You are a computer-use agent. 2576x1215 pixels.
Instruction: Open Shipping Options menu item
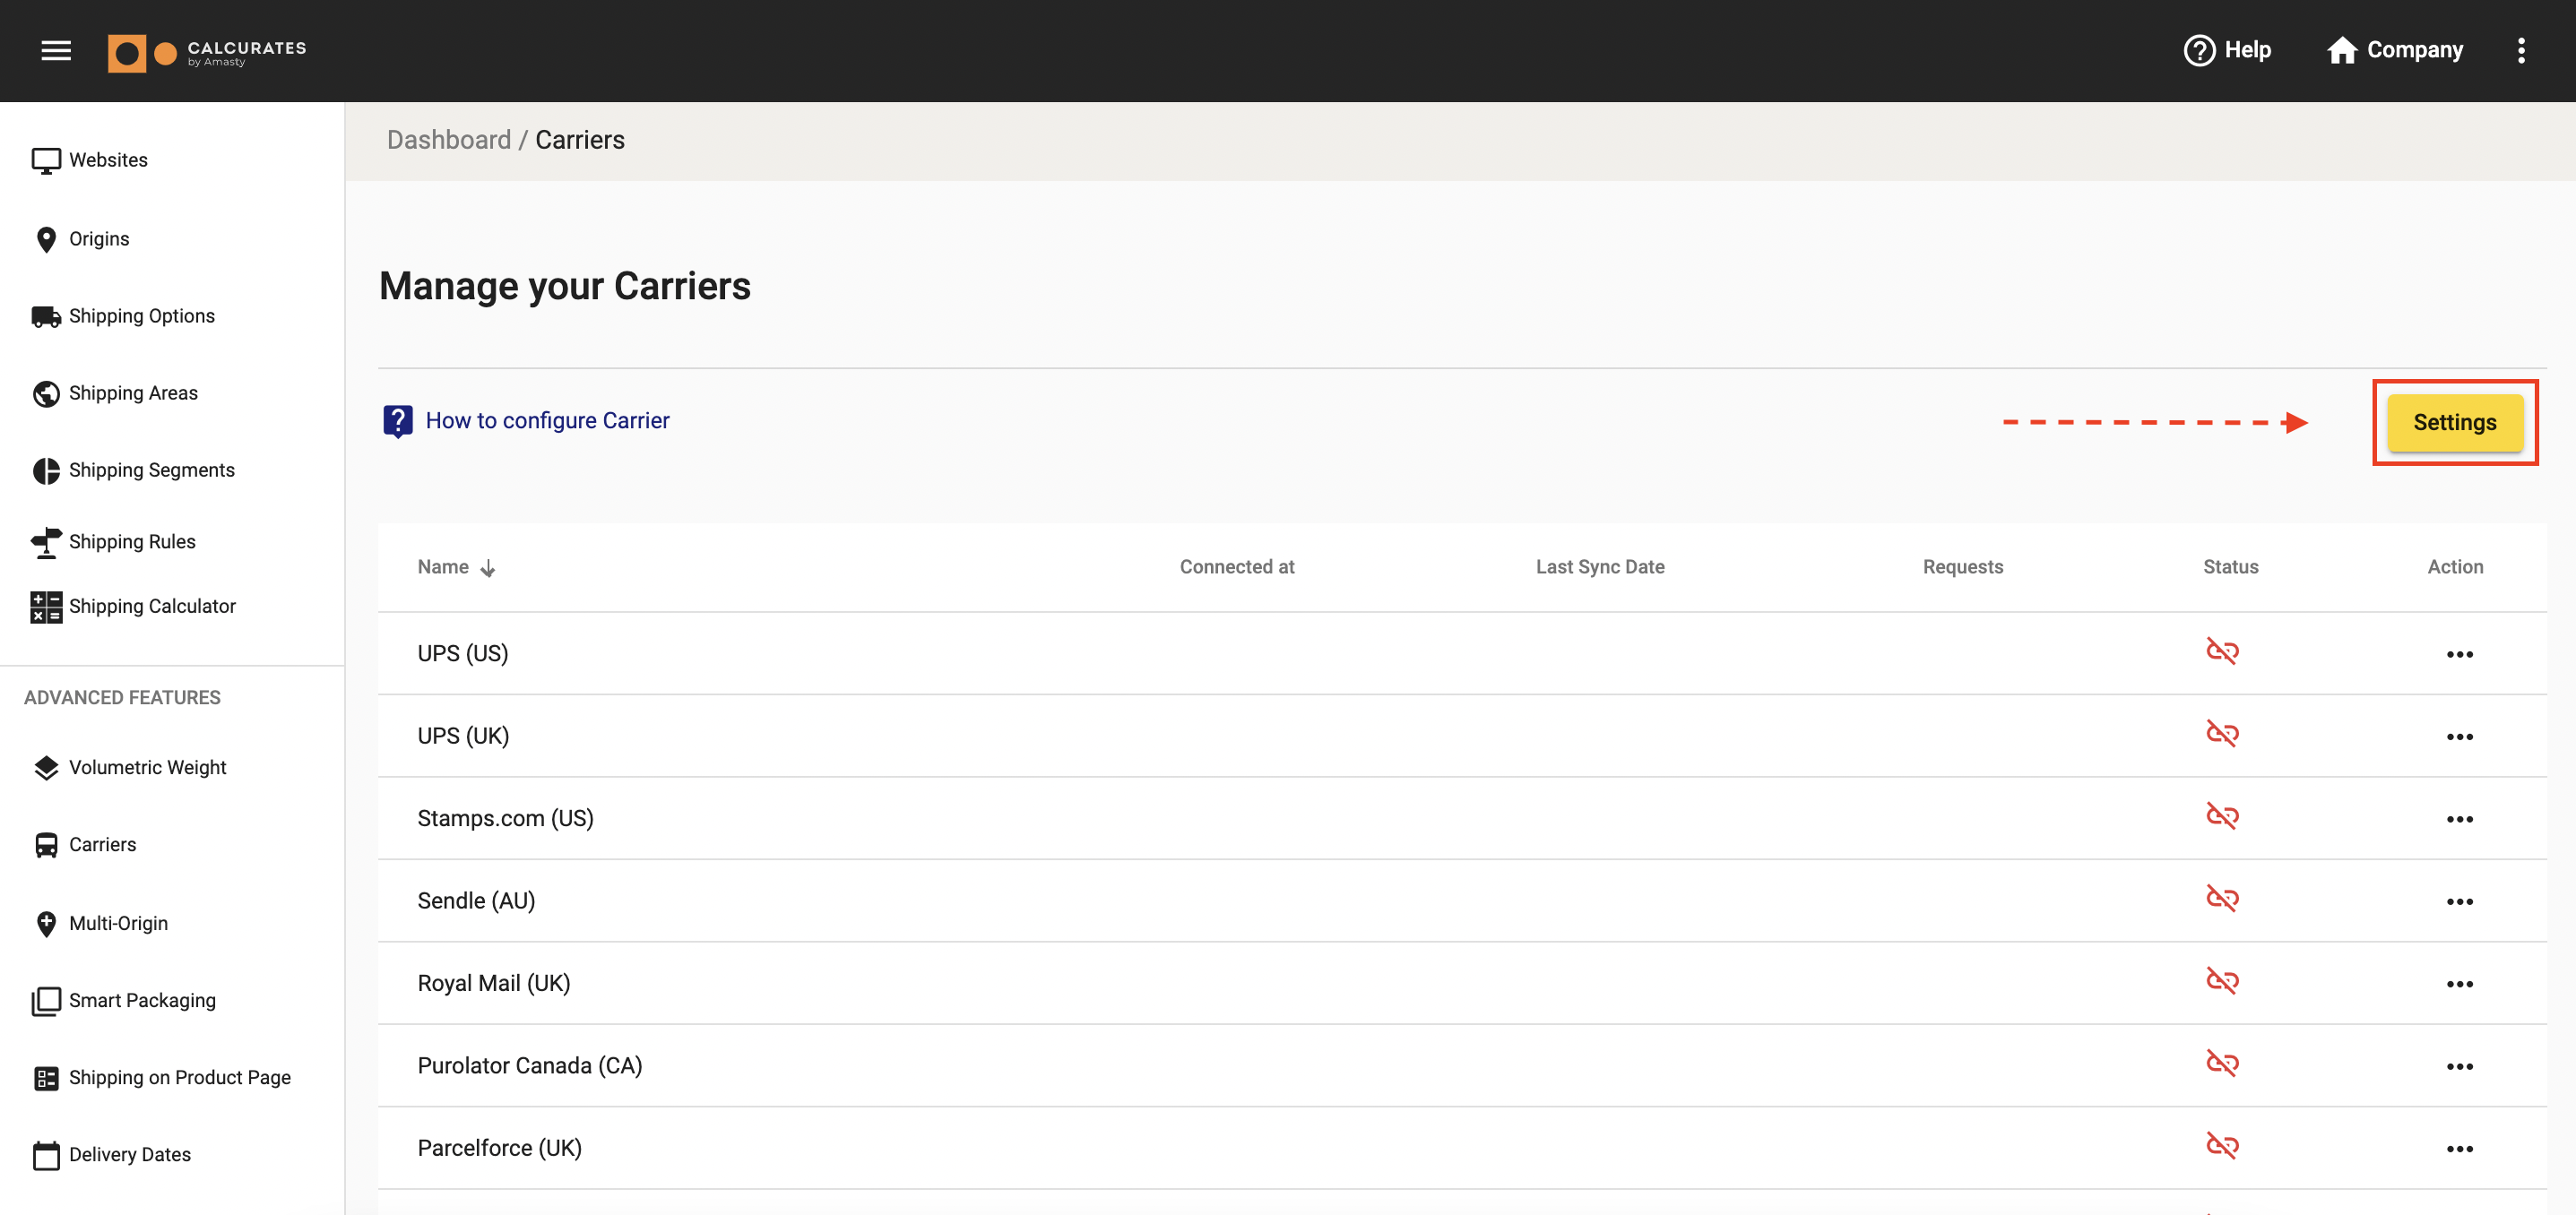click(x=142, y=317)
